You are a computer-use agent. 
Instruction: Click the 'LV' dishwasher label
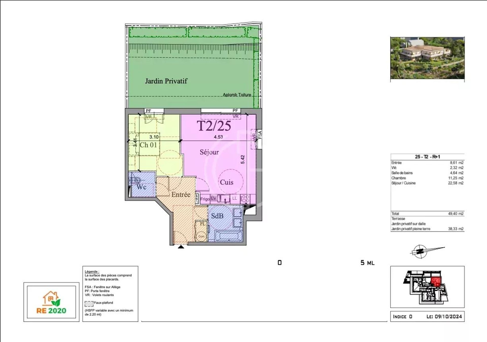(x=213, y=198)
